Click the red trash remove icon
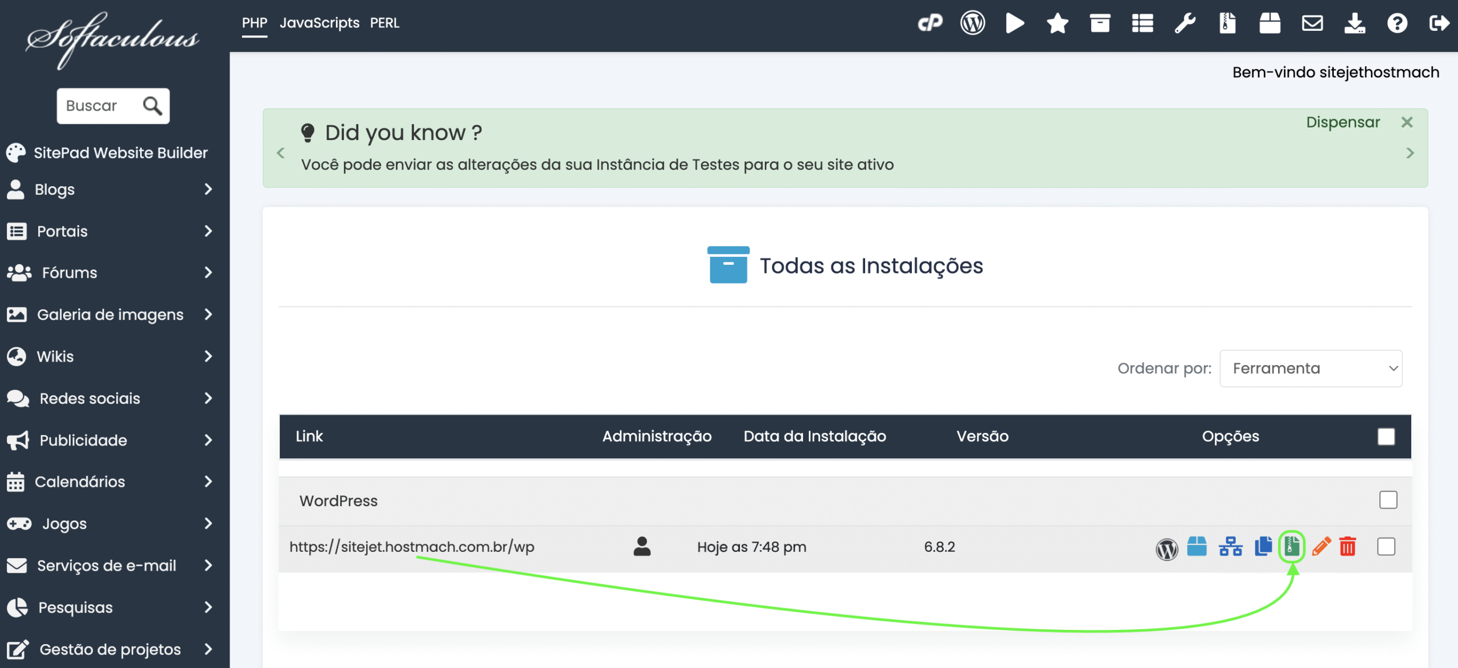This screenshot has height=668, width=1458. [x=1348, y=547]
